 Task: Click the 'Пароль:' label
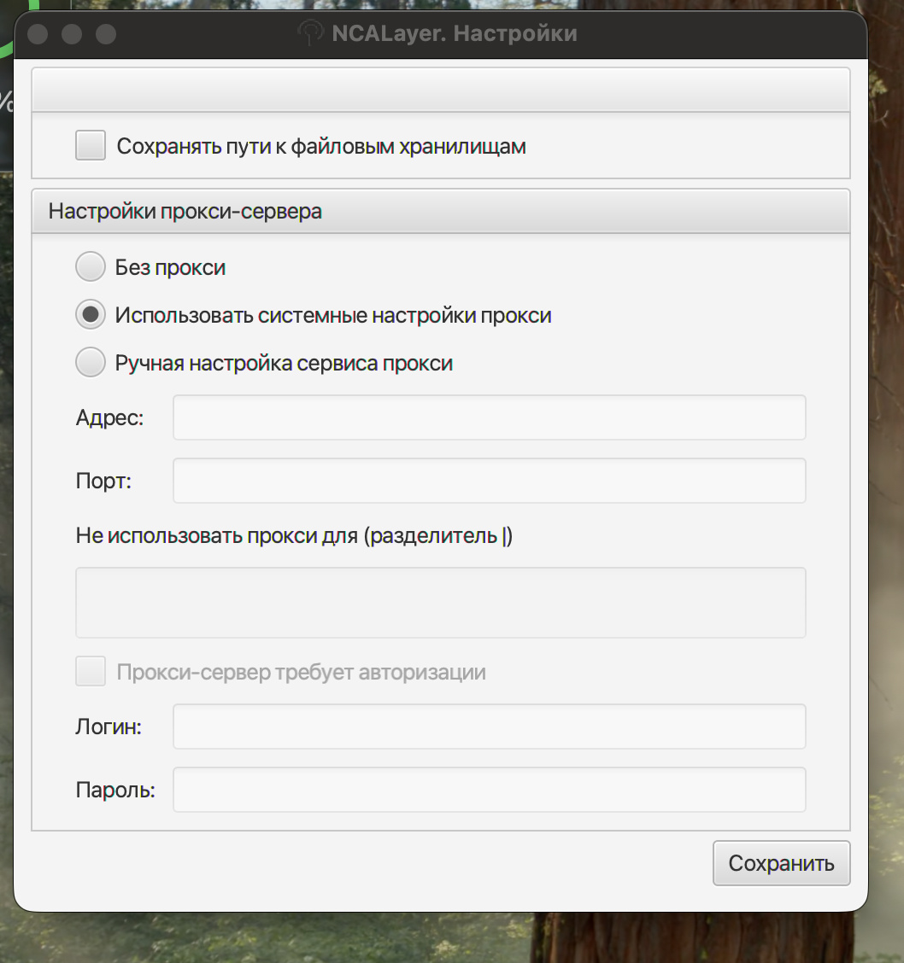[114, 790]
